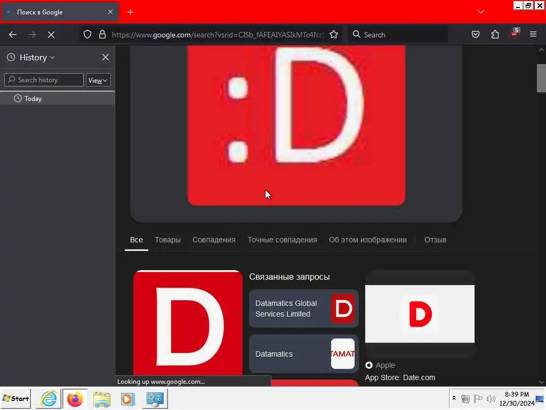Open a new tab with the plus button
Viewport: 546px width, 410px height.
[131, 12]
